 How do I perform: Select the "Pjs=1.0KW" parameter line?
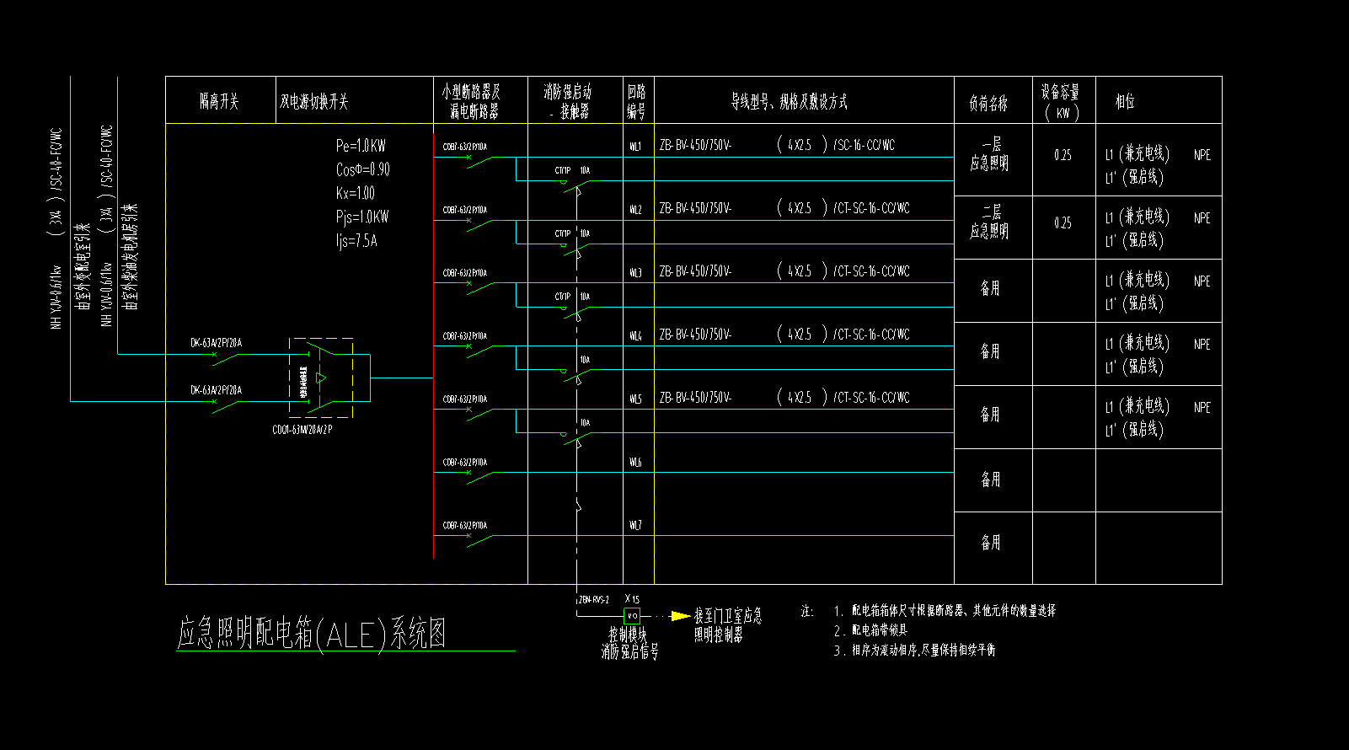coord(362,217)
